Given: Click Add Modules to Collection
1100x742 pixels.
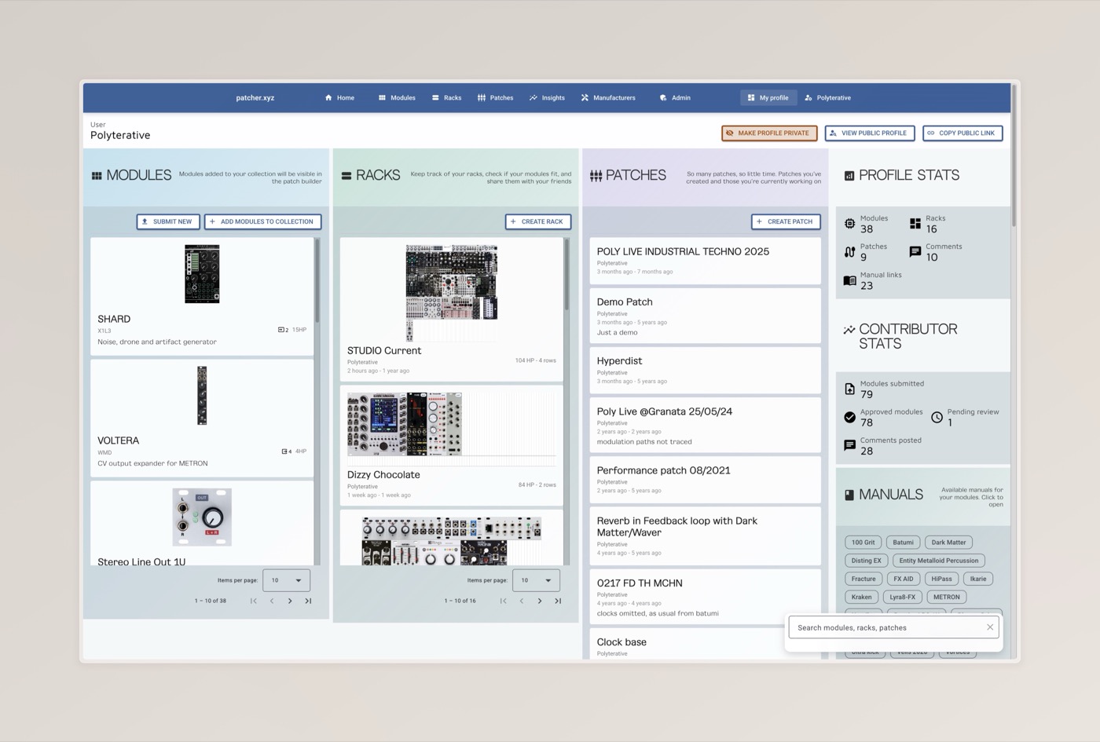Looking at the screenshot, I should [262, 221].
